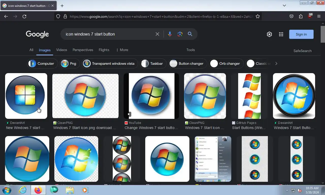The width and height of the screenshot is (325, 195).
Task: Launch Internet Explorer from the taskbar
Action: tap(23, 190)
